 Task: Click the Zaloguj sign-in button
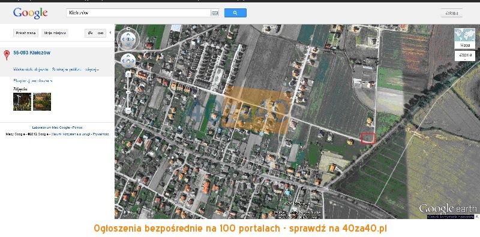(452, 13)
